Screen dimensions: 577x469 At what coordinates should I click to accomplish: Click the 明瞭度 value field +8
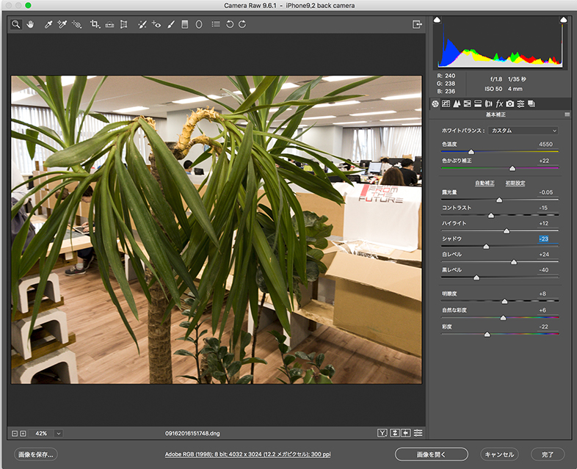(x=543, y=294)
